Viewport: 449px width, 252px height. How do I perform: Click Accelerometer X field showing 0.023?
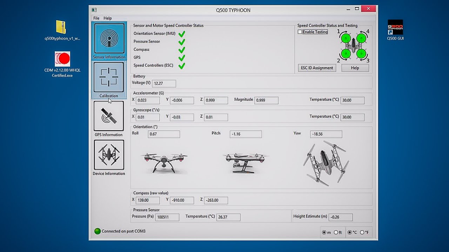pos(148,100)
